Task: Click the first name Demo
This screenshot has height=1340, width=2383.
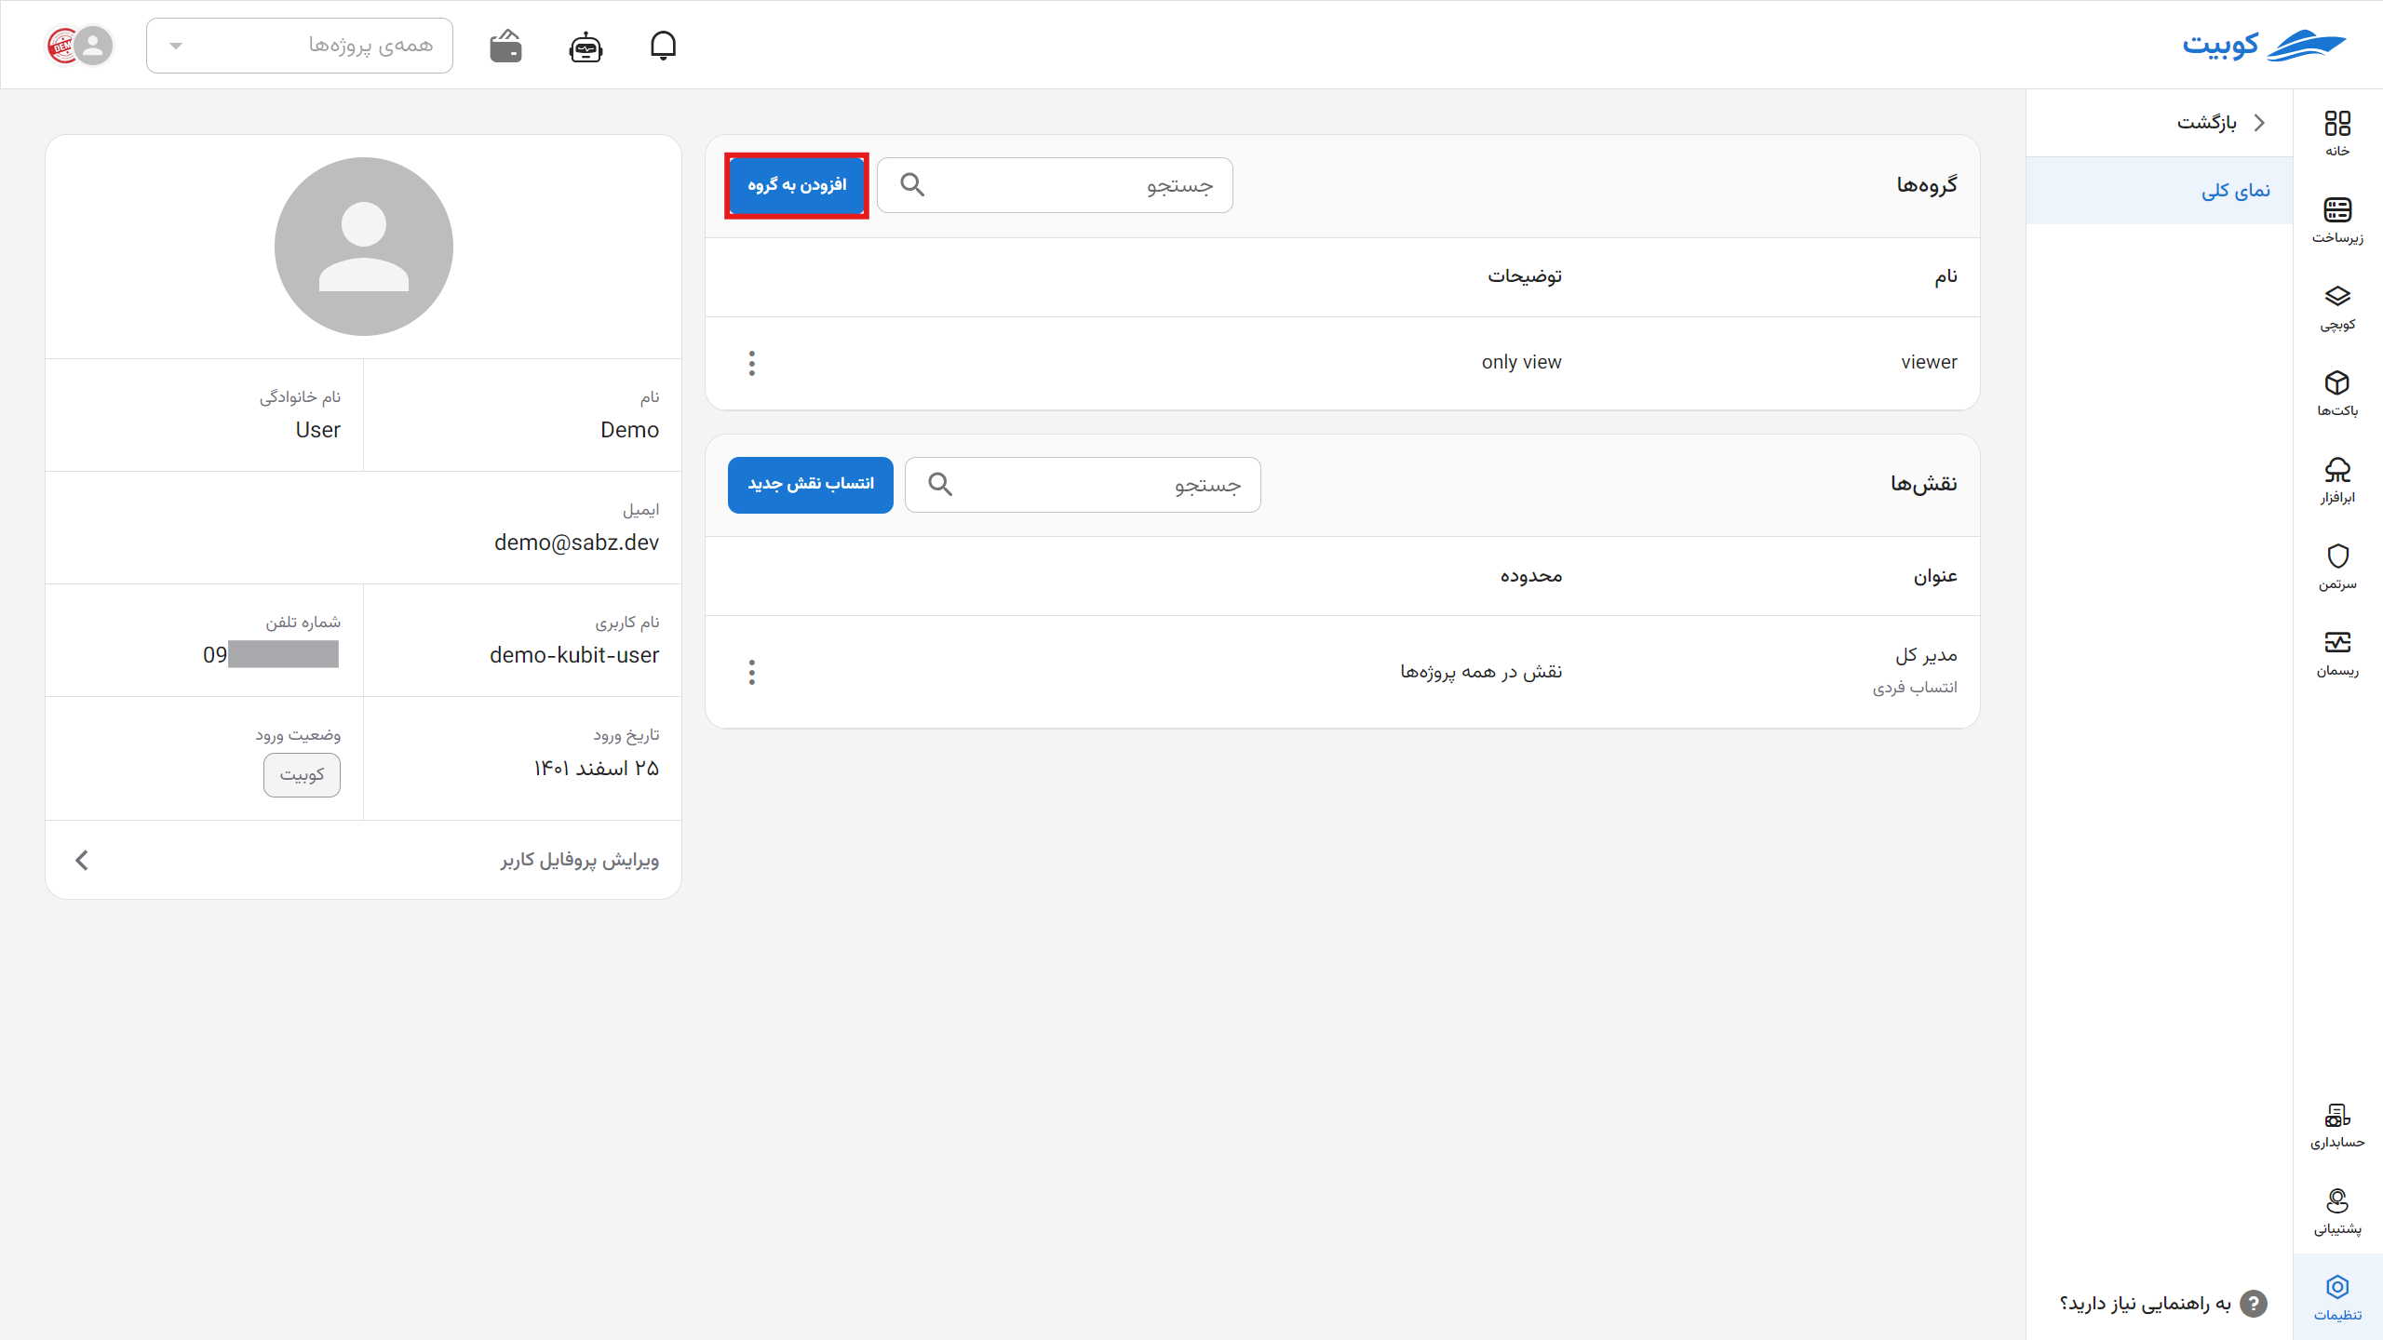Action: click(x=629, y=430)
